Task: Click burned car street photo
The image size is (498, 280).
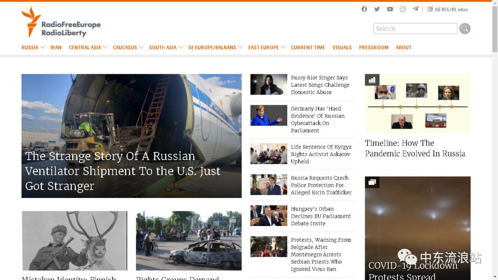Action: 189,241
